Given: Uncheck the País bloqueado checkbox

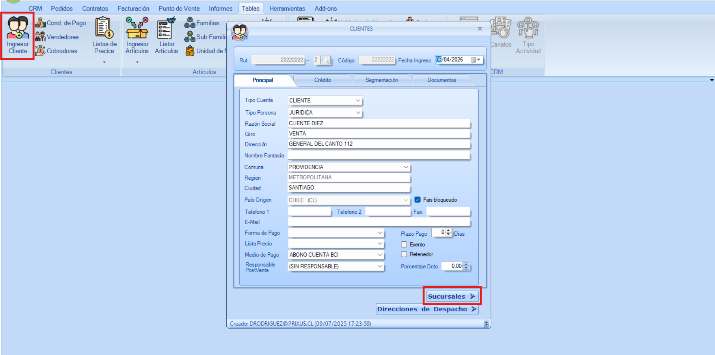Looking at the screenshot, I should tap(418, 200).
